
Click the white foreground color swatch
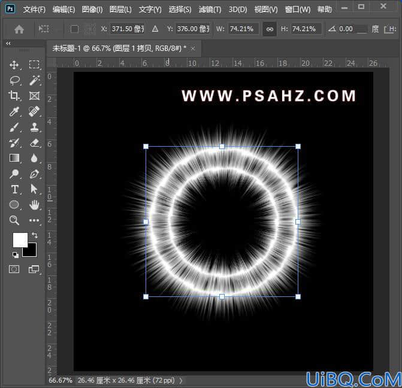(20, 240)
